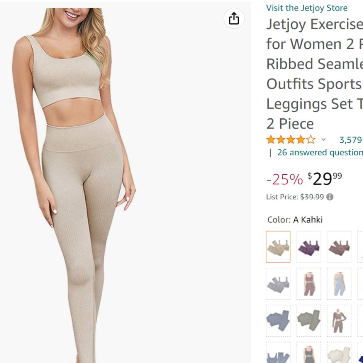Click the selected A Kahki color swatch
This screenshot has width=363, height=363.
(278, 246)
